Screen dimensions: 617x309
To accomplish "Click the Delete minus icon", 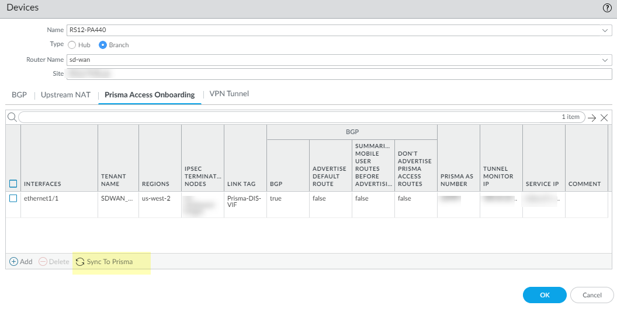I will (43, 262).
